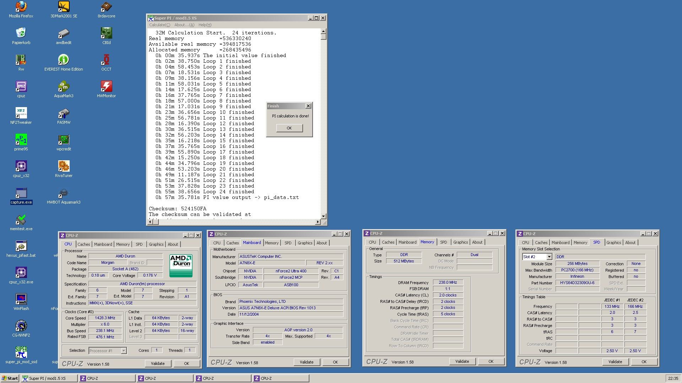Open Help menu in Super PI

[205, 25]
